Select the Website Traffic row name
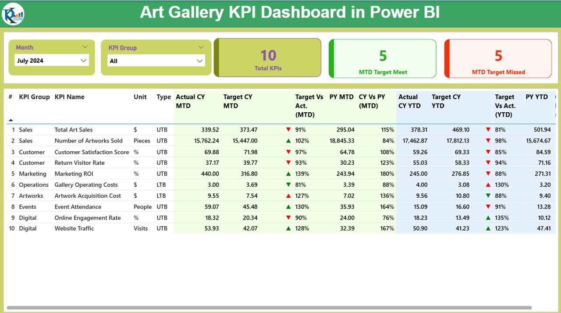Viewport: 561px width, 313px height. pos(74,228)
